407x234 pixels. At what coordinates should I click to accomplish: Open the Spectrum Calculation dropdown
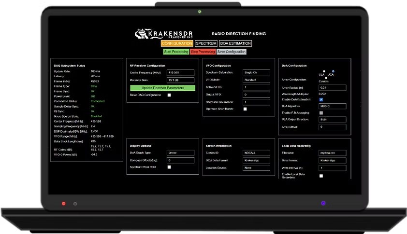[x=256, y=72]
